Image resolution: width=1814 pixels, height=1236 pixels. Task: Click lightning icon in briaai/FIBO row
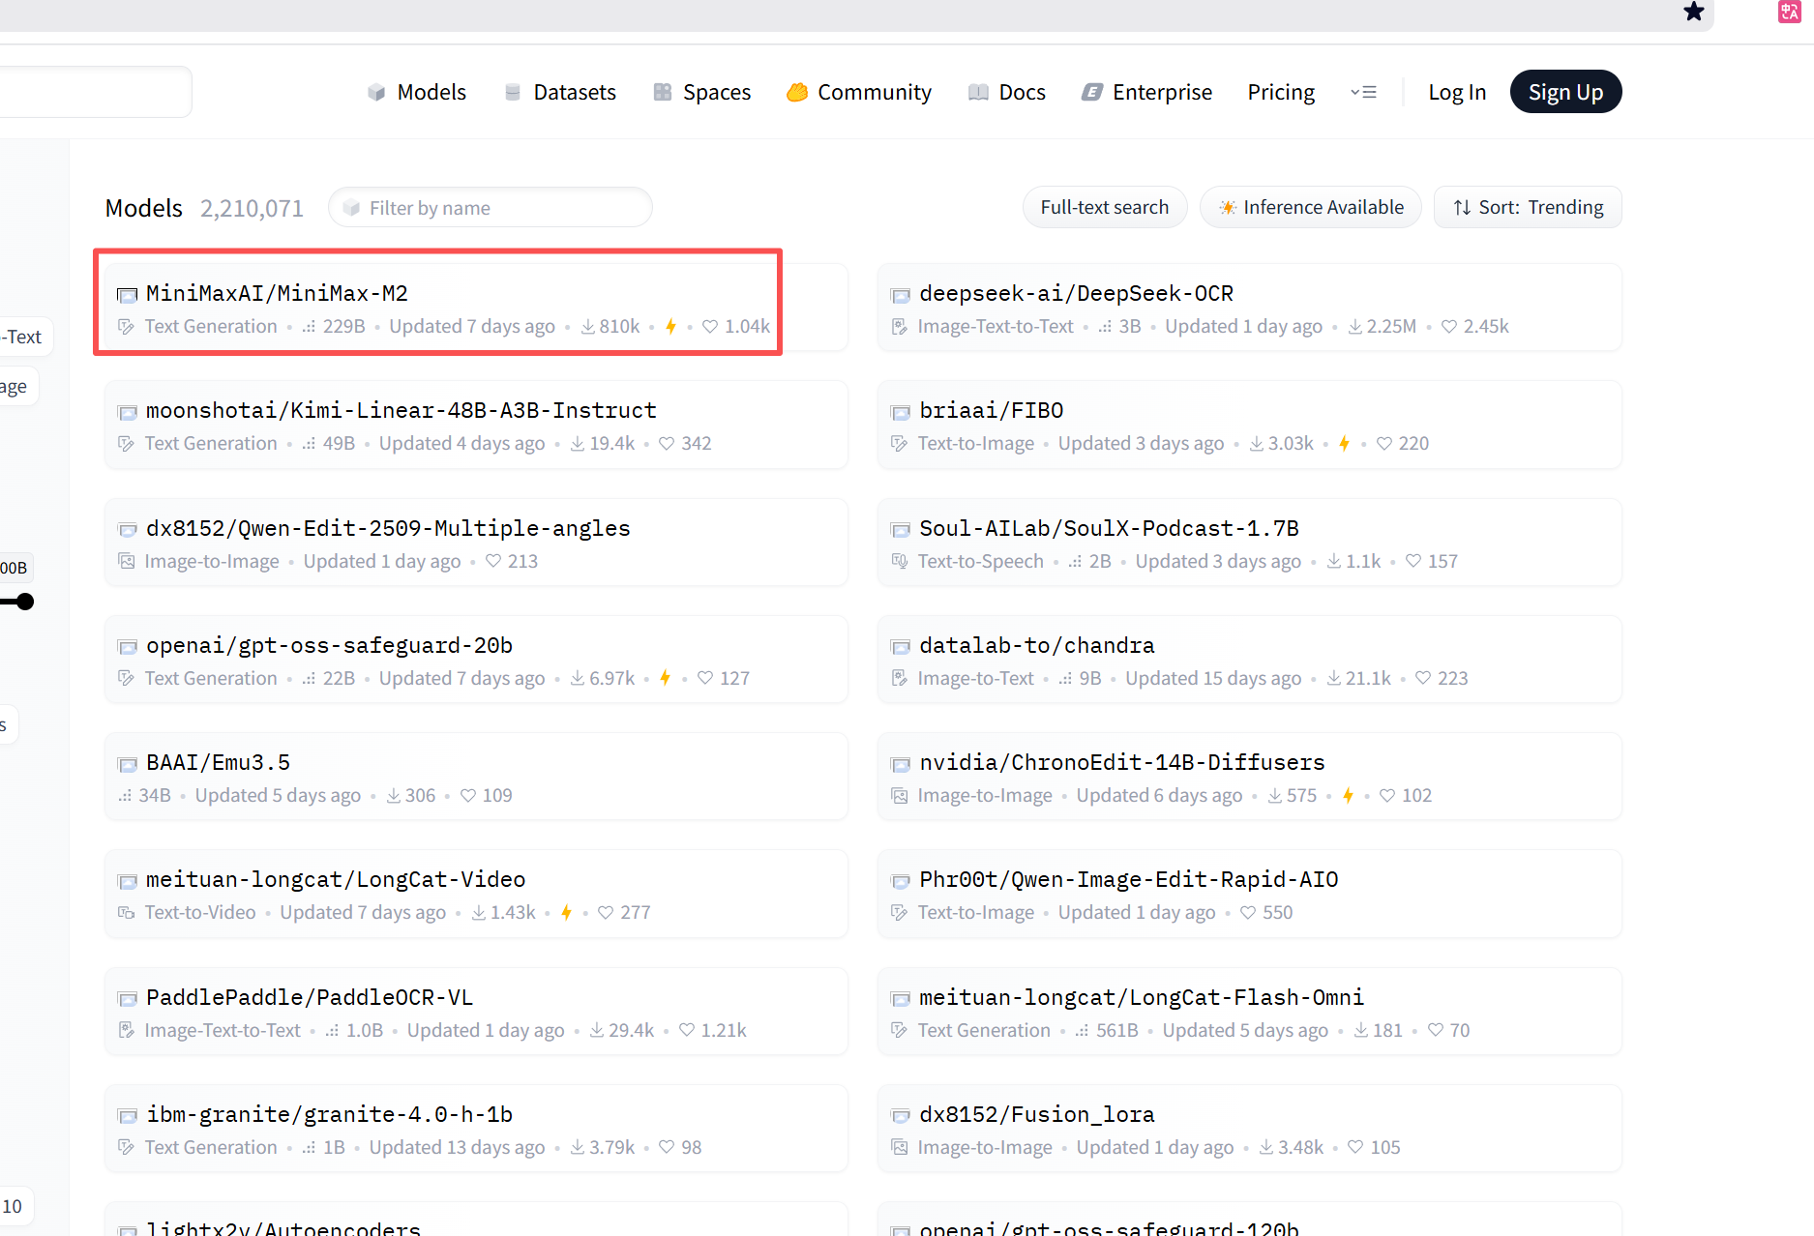click(1344, 443)
